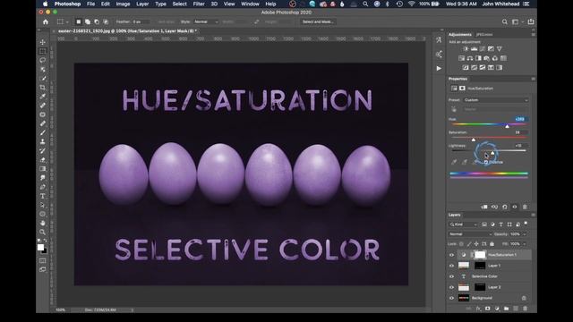The height and width of the screenshot is (322, 573).
Task: Open the Adjustments panel flyout menu
Action: (534, 34)
